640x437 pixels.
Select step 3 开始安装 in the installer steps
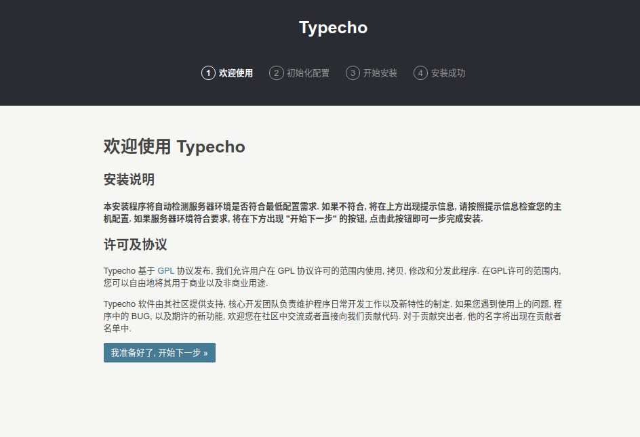(372, 73)
